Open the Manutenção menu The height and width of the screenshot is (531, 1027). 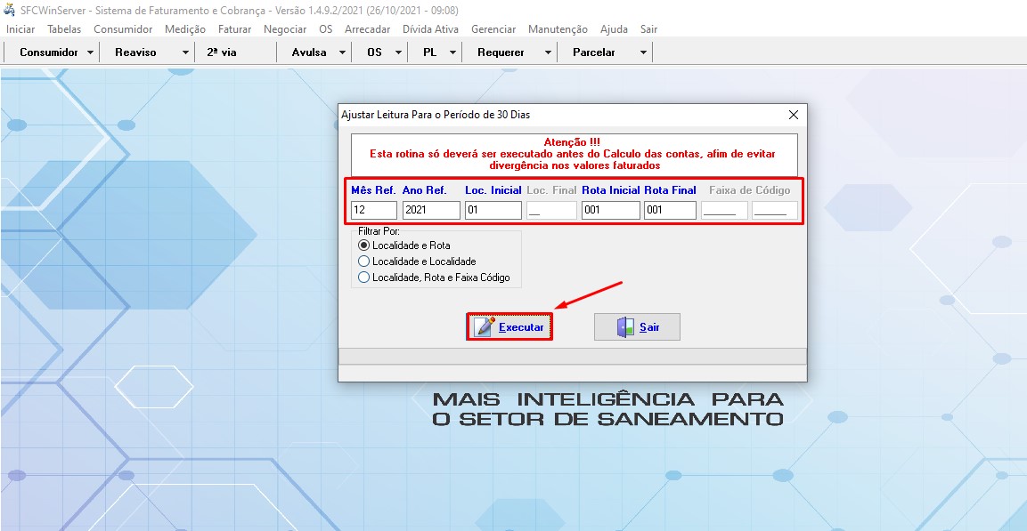558,29
